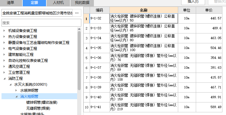Expand the 水喷淋钢管 node arrow
Viewport: 226px width, 115px height.
pyautogui.click(x=16, y=91)
